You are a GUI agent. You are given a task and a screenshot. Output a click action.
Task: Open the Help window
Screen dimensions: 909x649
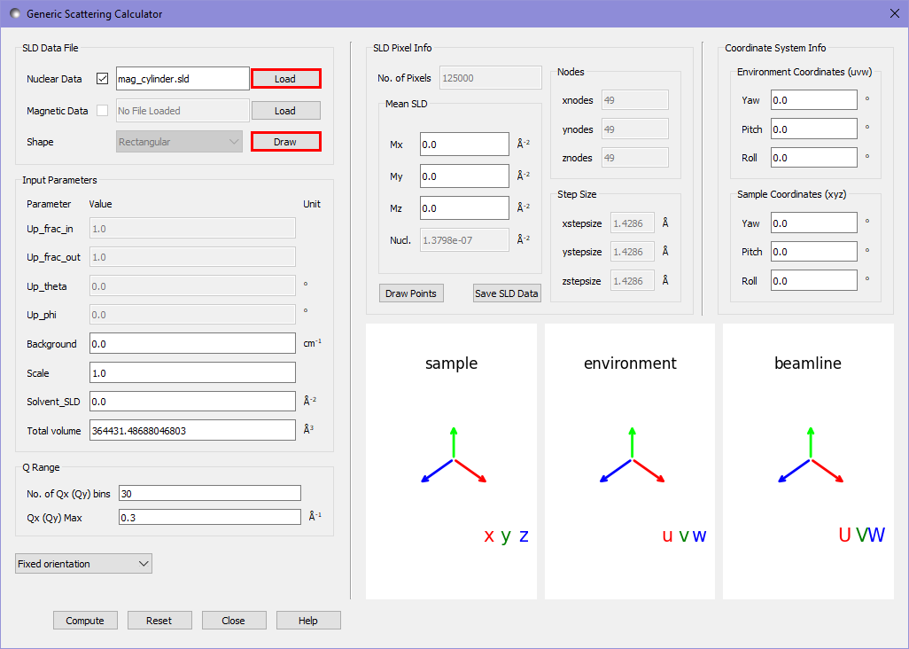tap(308, 620)
